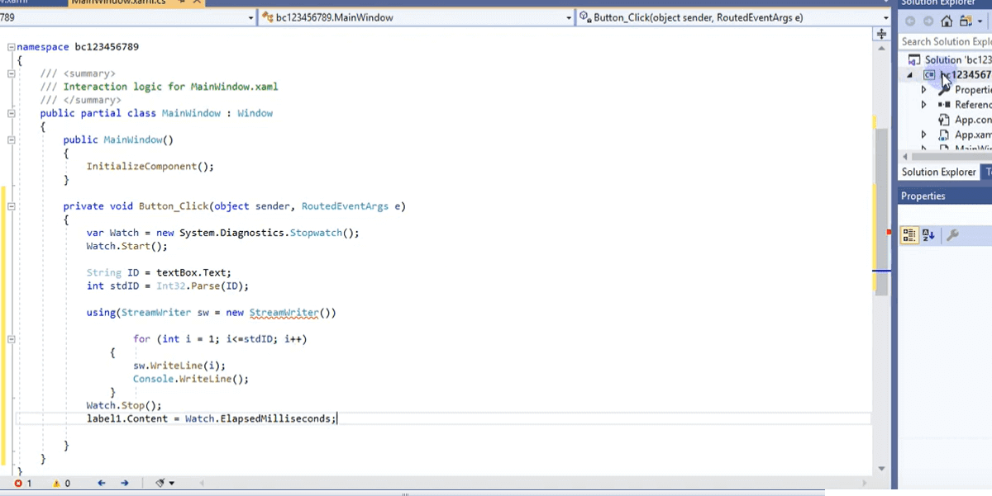Click the blue navigate-backward arrow at the bottom
Screen dimensions: 992x496
pyautogui.click(x=101, y=483)
